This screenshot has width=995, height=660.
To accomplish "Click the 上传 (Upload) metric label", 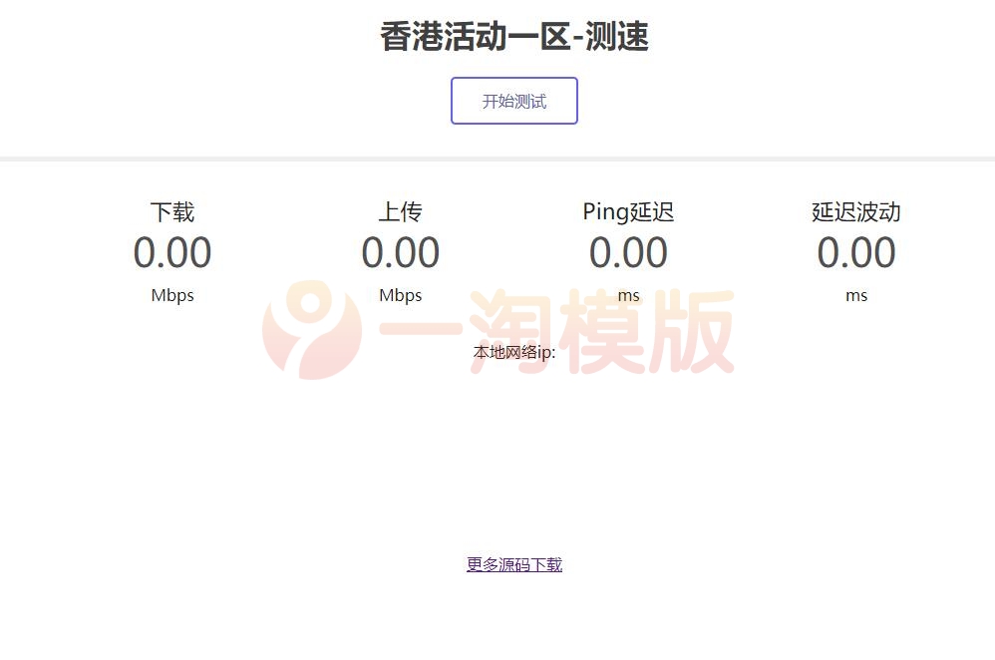I will [x=401, y=211].
